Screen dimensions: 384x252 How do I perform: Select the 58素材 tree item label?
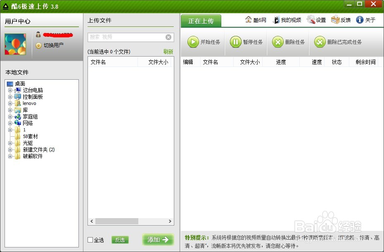pyautogui.click(x=31, y=136)
